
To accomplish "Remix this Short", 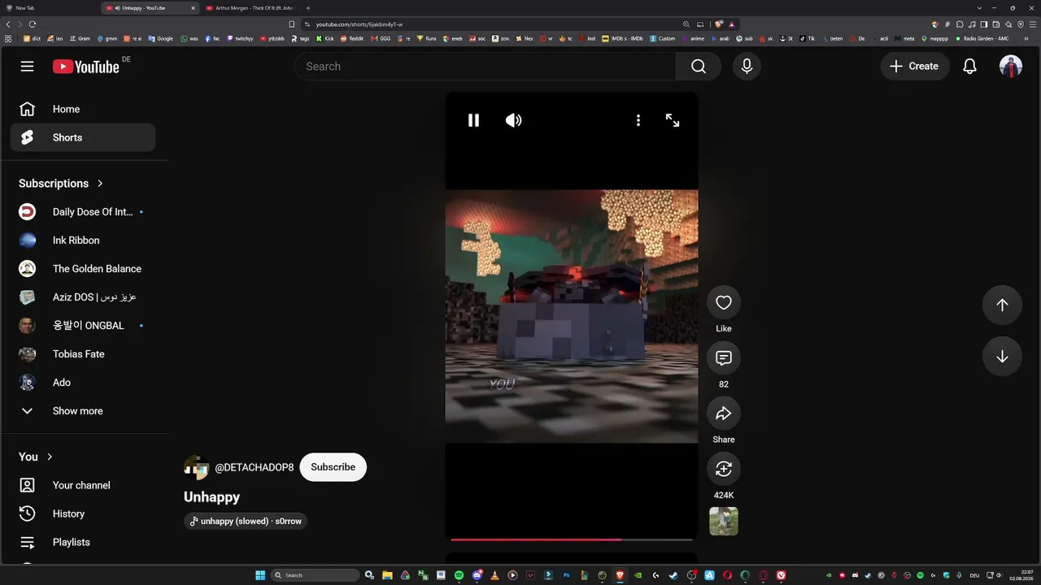I will [724, 469].
